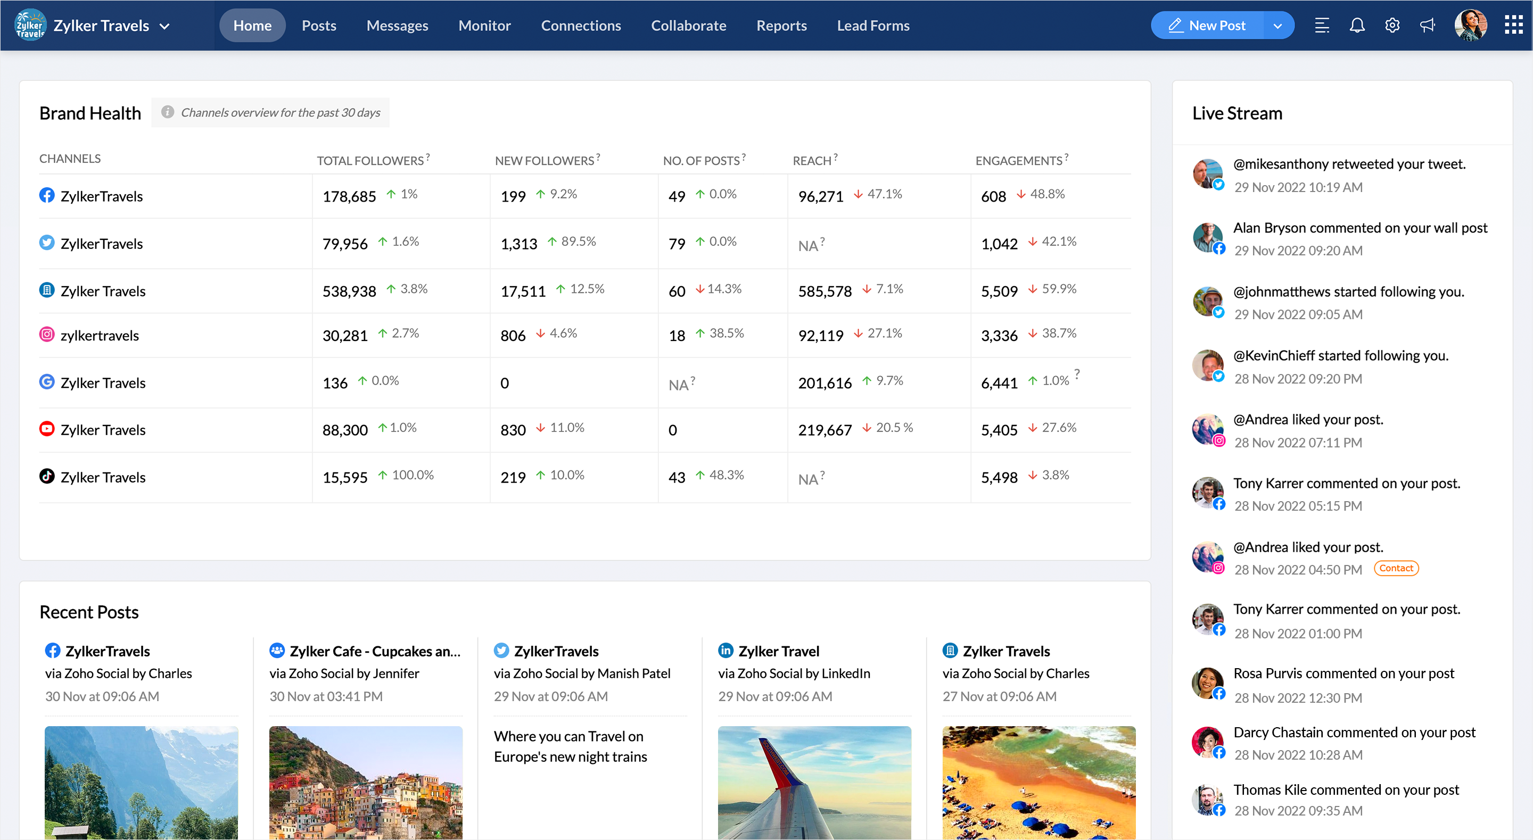Click the YouTube Zylker Travels channel icon
Viewport: 1533px width, 840px height.
point(46,429)
